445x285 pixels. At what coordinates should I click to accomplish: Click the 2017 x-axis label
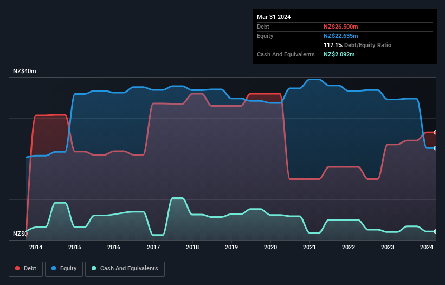153,247
